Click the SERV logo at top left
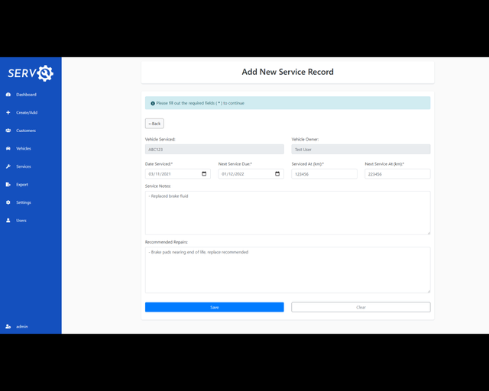This screenshot has height=391, width=489. [x=31, y=73]
